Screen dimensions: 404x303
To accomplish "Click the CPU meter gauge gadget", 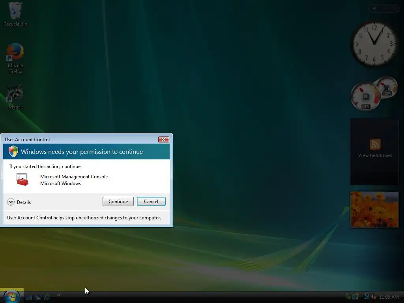I will coord(366,96).
